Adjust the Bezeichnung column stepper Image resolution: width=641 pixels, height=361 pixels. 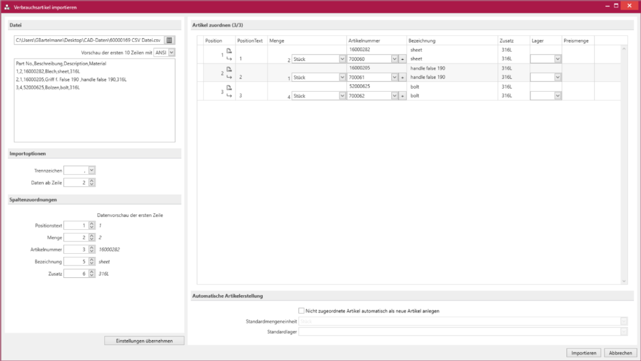[x=92, y=261]
